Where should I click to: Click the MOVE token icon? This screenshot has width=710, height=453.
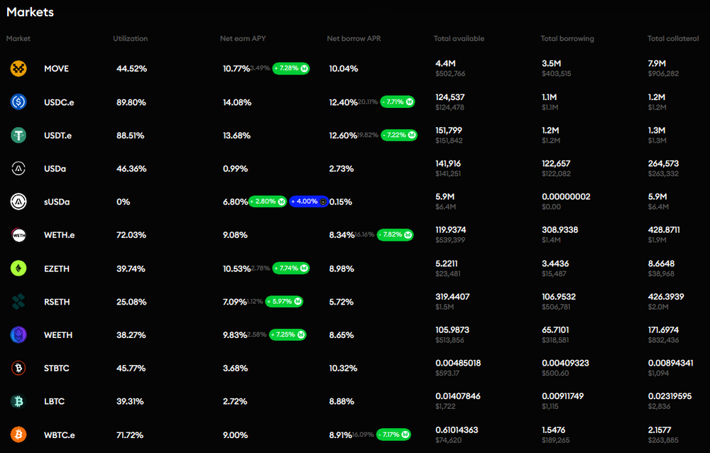(18, 68)
